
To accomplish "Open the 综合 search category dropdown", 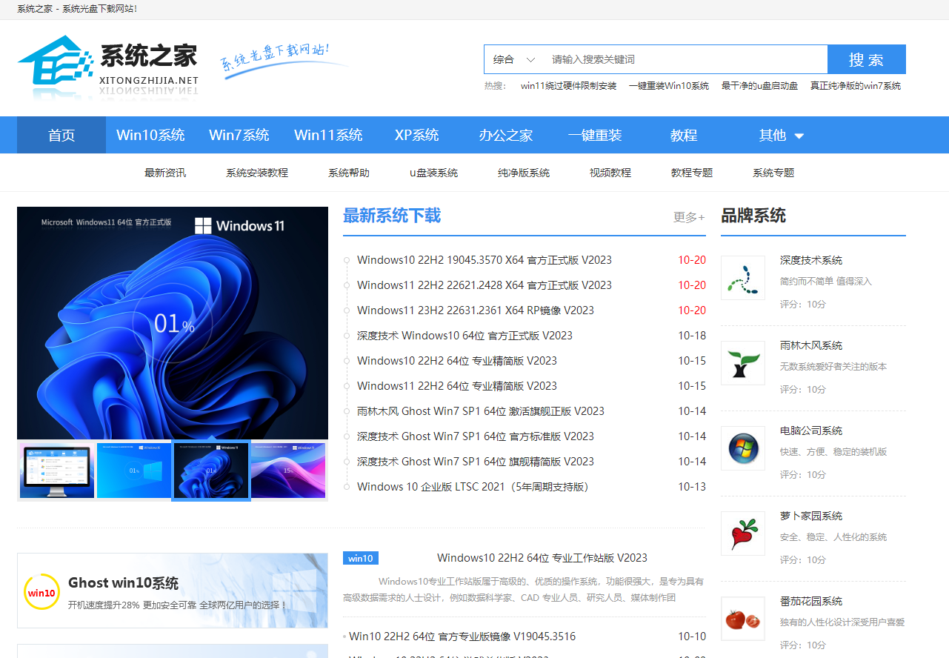I will click(x=511, y=59).
